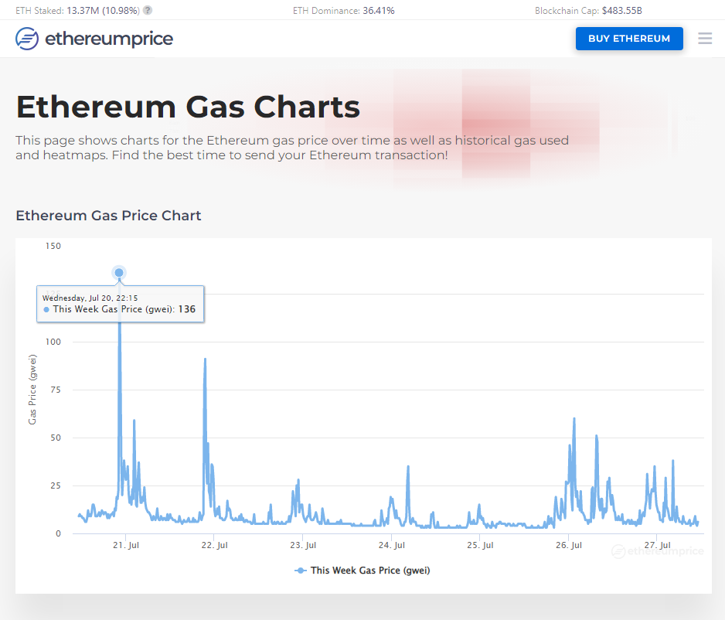Open the Blockchain Cap $483.55B value

[621, 11]
